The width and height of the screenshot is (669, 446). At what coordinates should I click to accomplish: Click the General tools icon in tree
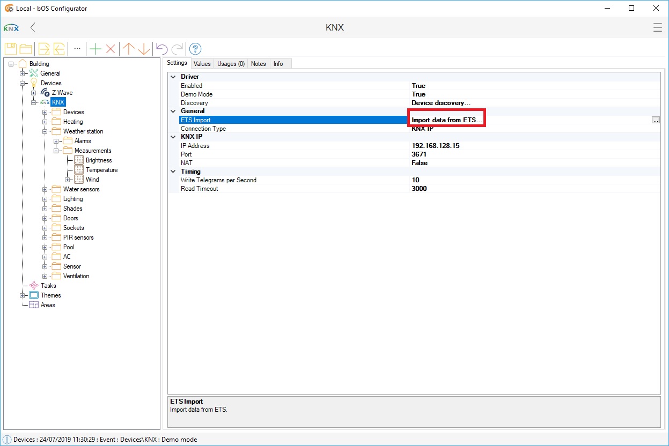click(x=34, y=73)
